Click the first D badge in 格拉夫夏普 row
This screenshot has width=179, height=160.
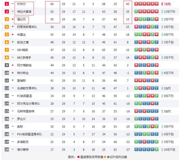[x=136, y=11]
